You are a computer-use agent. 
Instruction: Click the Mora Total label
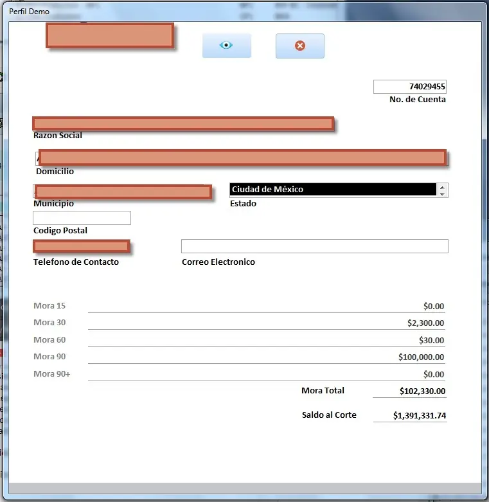click(x=323, y=391)
